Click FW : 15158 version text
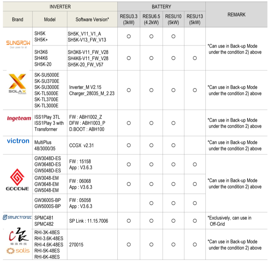270x262 pixels. pos(80,161)
